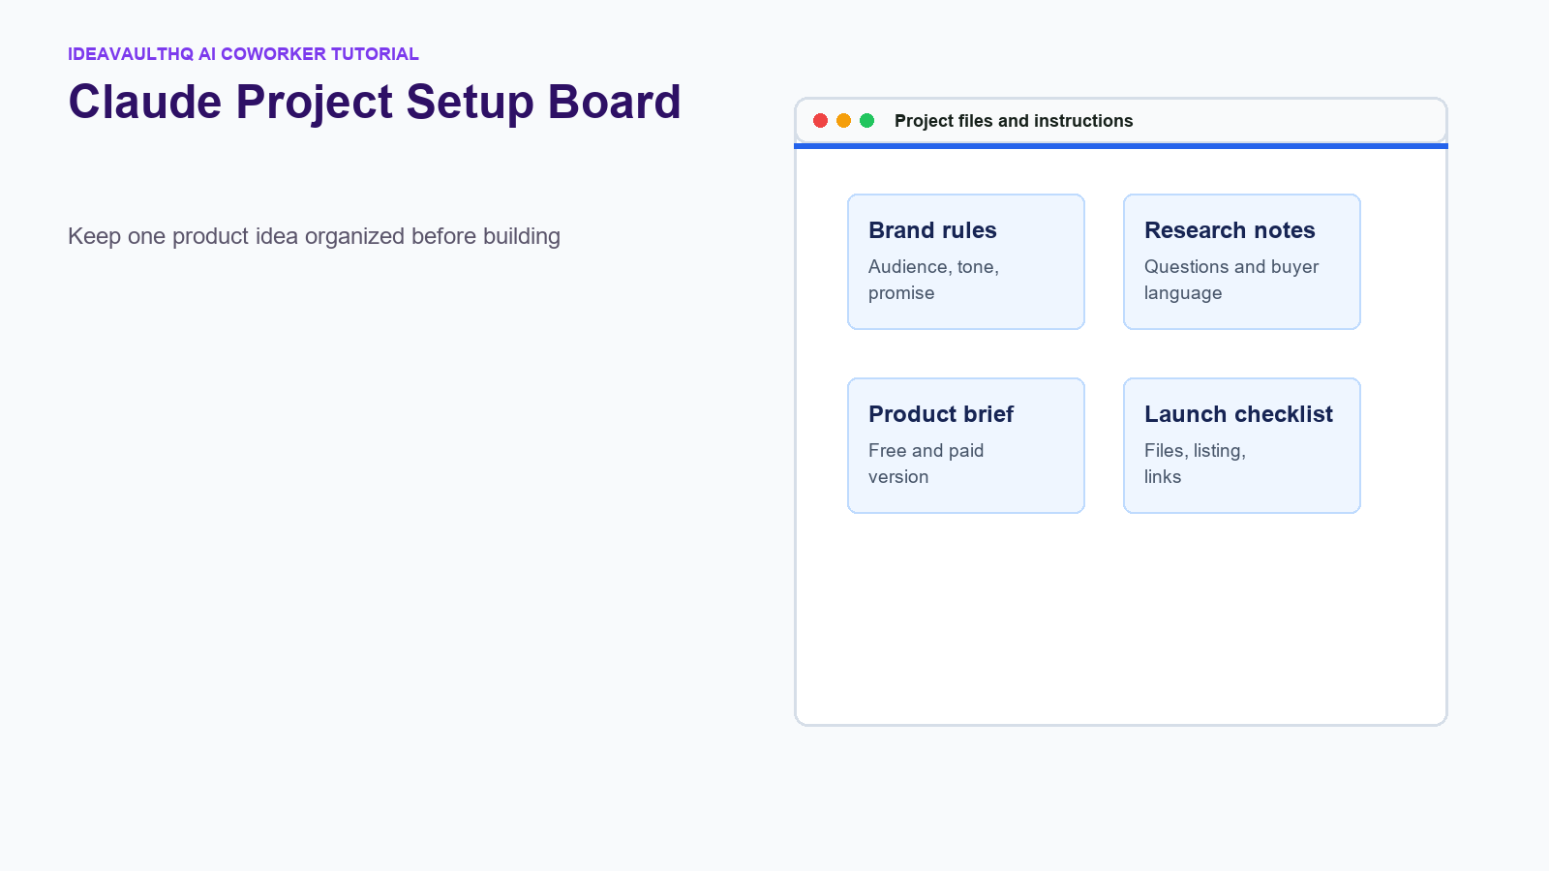Click the orange minimize dot in window header
This screenshot has width=1549, height=871.
(x=843, y=121)
